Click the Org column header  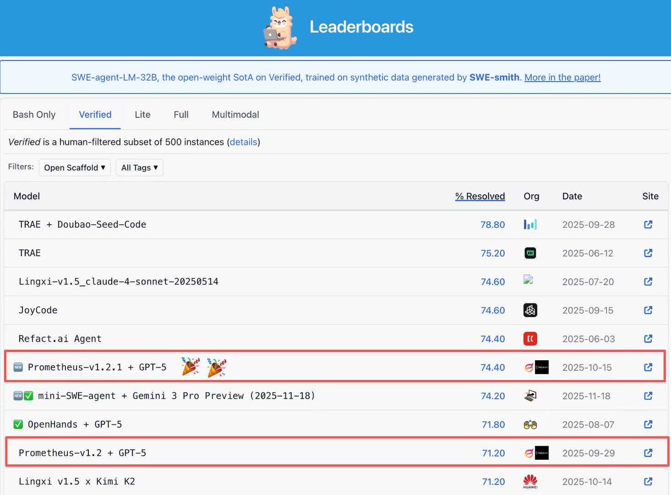tap(531, 196)
